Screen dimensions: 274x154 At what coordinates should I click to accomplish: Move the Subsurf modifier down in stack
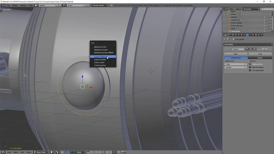[x=266, y=49]
